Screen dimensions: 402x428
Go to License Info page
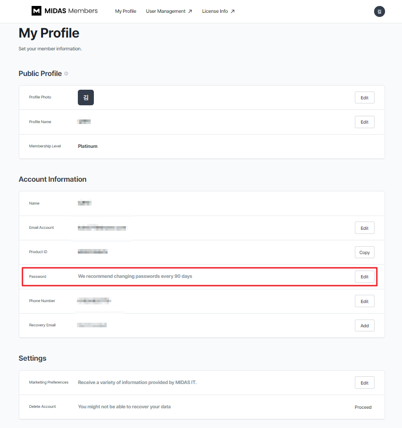point(218,11)
